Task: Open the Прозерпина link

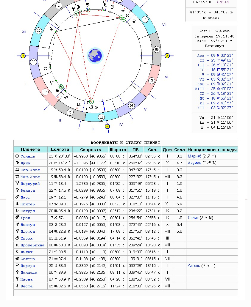Action: coord(32,245)
